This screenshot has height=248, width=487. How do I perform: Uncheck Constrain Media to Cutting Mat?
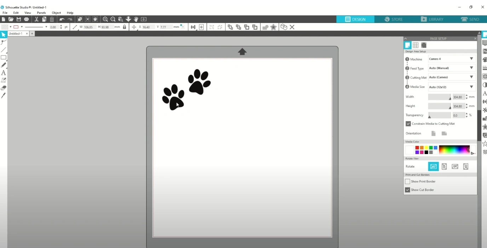click(x=408, y=124)
